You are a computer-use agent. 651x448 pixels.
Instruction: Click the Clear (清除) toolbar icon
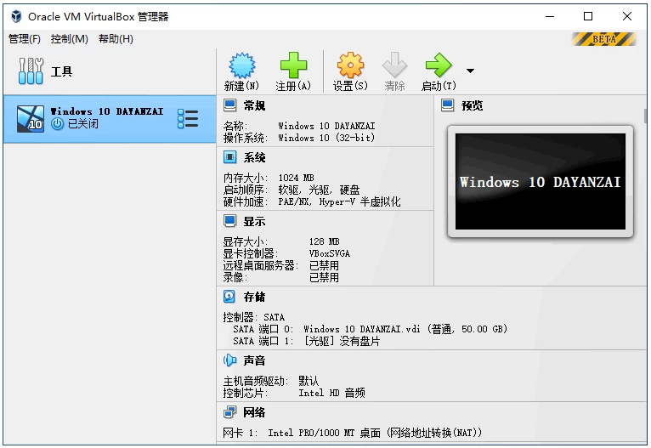(394, 66)
